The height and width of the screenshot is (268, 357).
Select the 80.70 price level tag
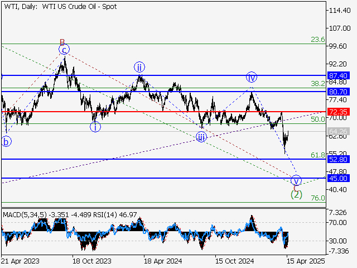[x=339, y=92]
